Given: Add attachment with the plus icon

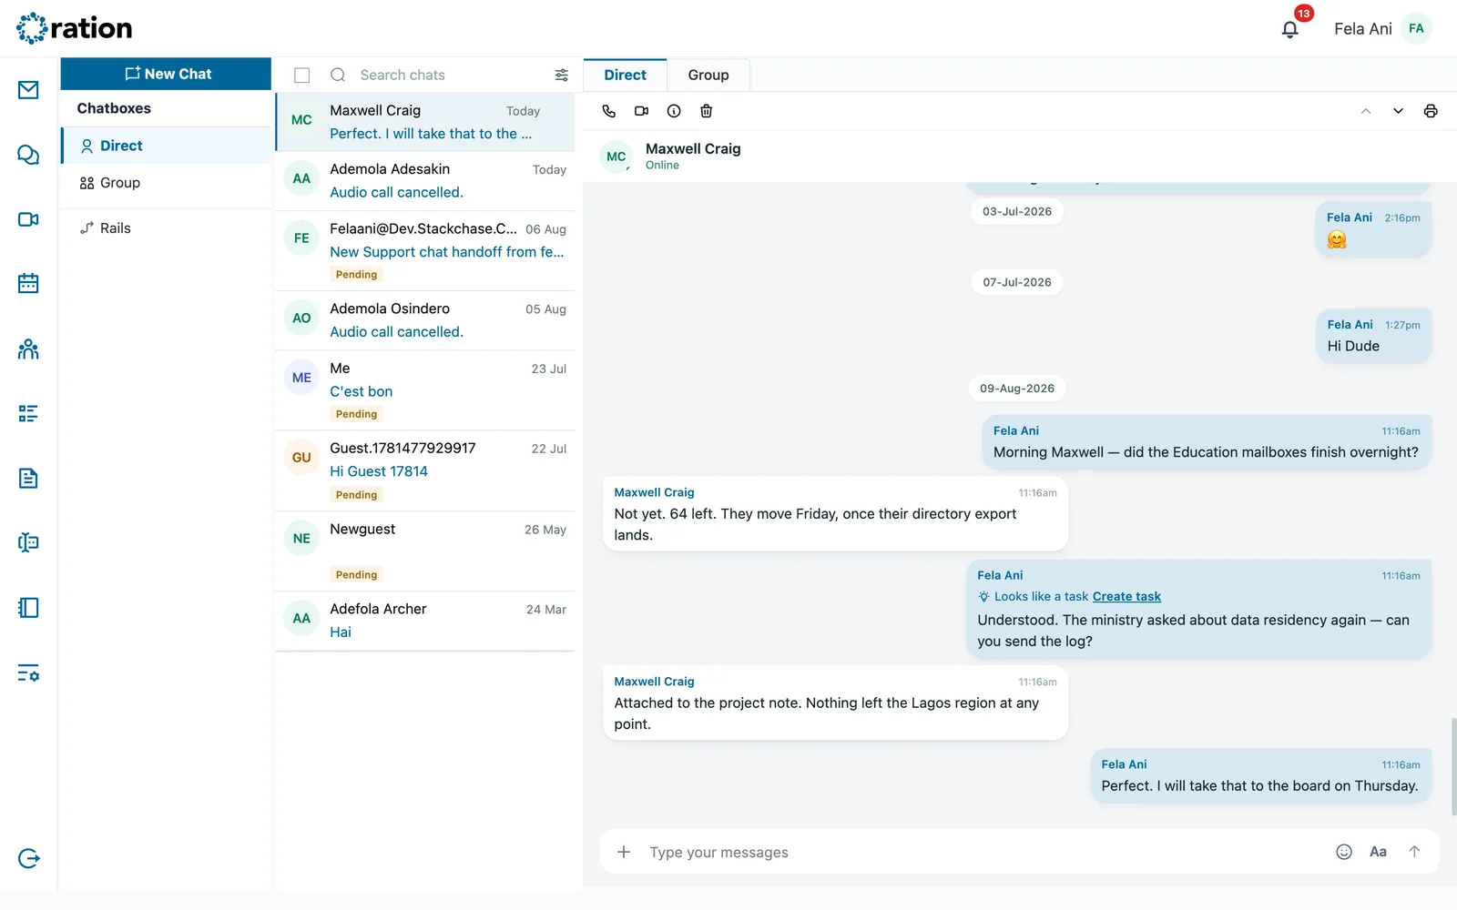Looking at the screenshot, I should 624,852.
